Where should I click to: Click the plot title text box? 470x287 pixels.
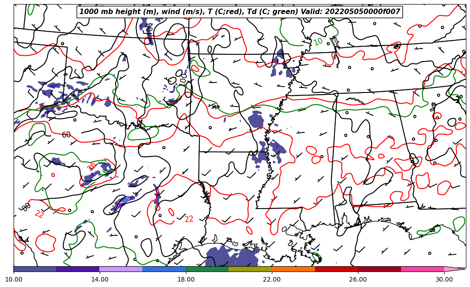tap(240, 12)
